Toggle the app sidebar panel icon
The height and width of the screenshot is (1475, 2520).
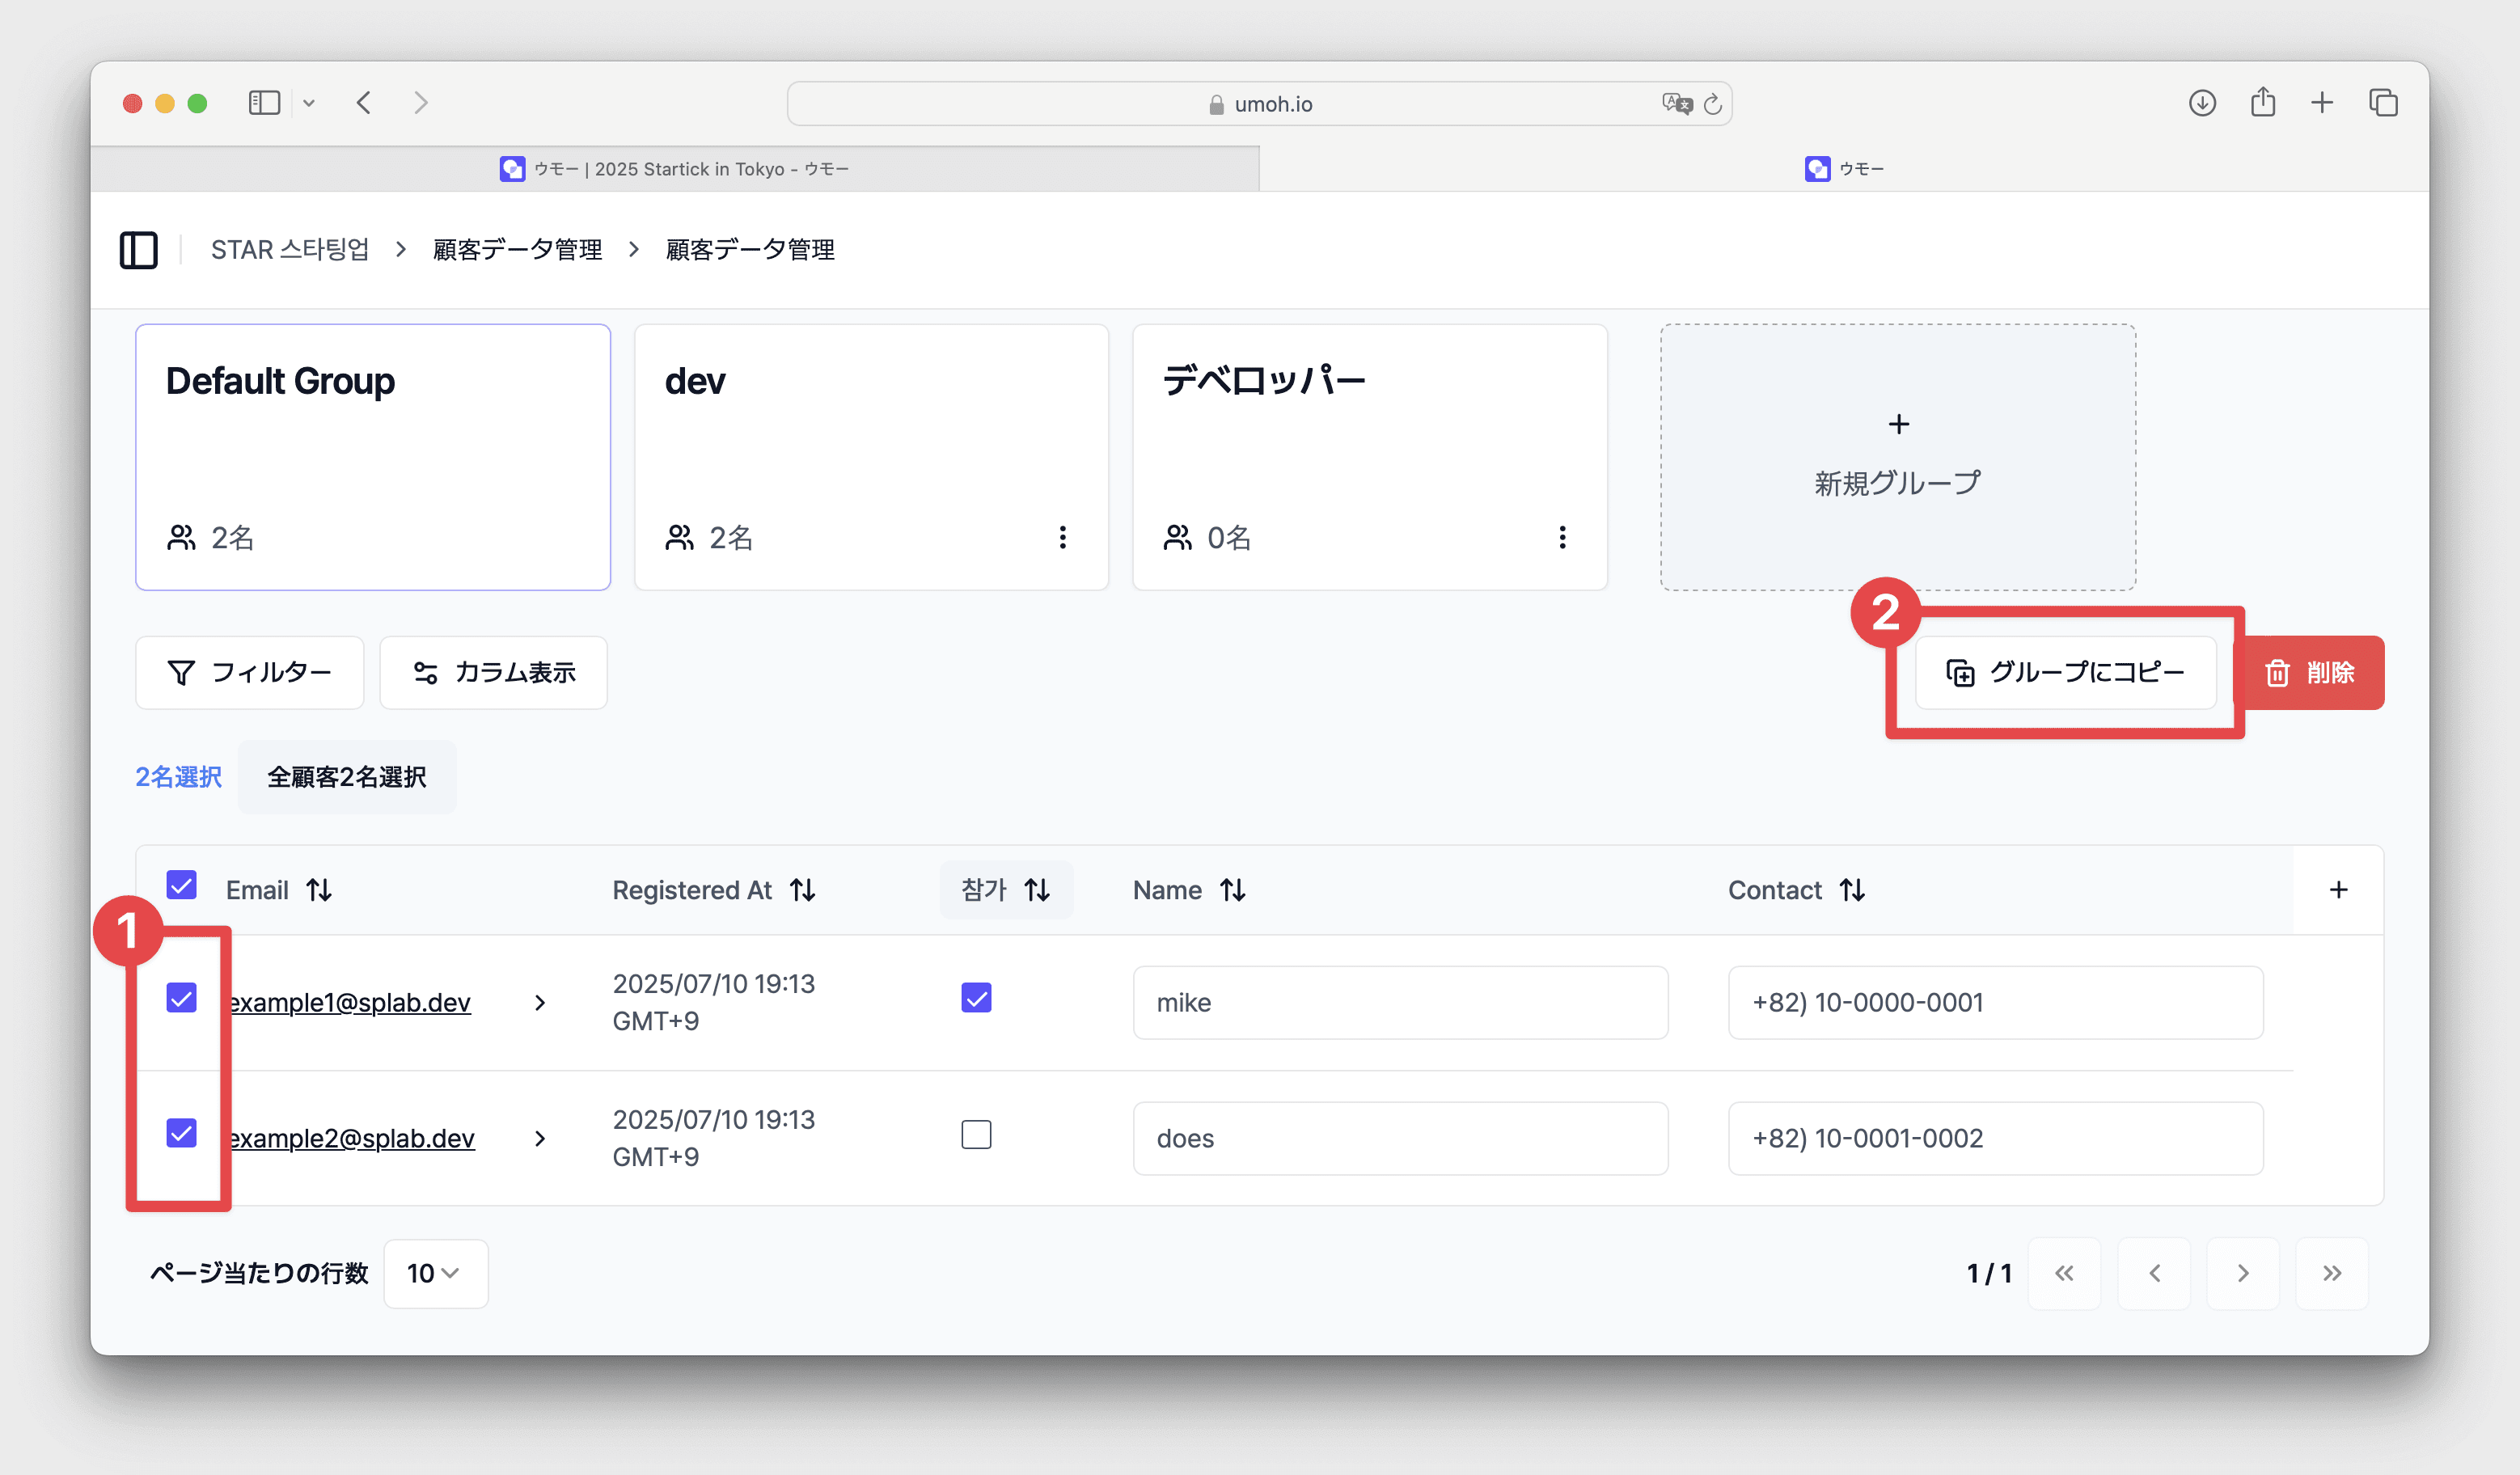click(x=138, y=249)
